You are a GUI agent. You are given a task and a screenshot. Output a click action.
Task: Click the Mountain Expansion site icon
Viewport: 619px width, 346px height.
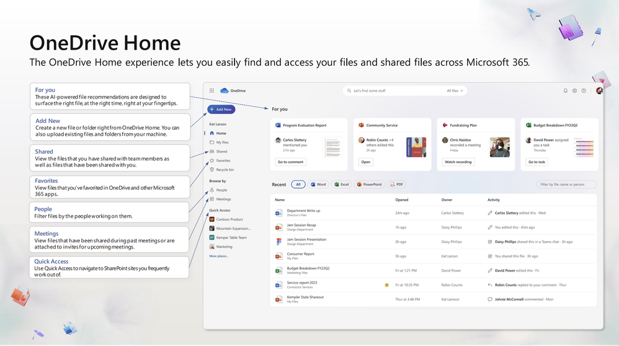[212, 228]
